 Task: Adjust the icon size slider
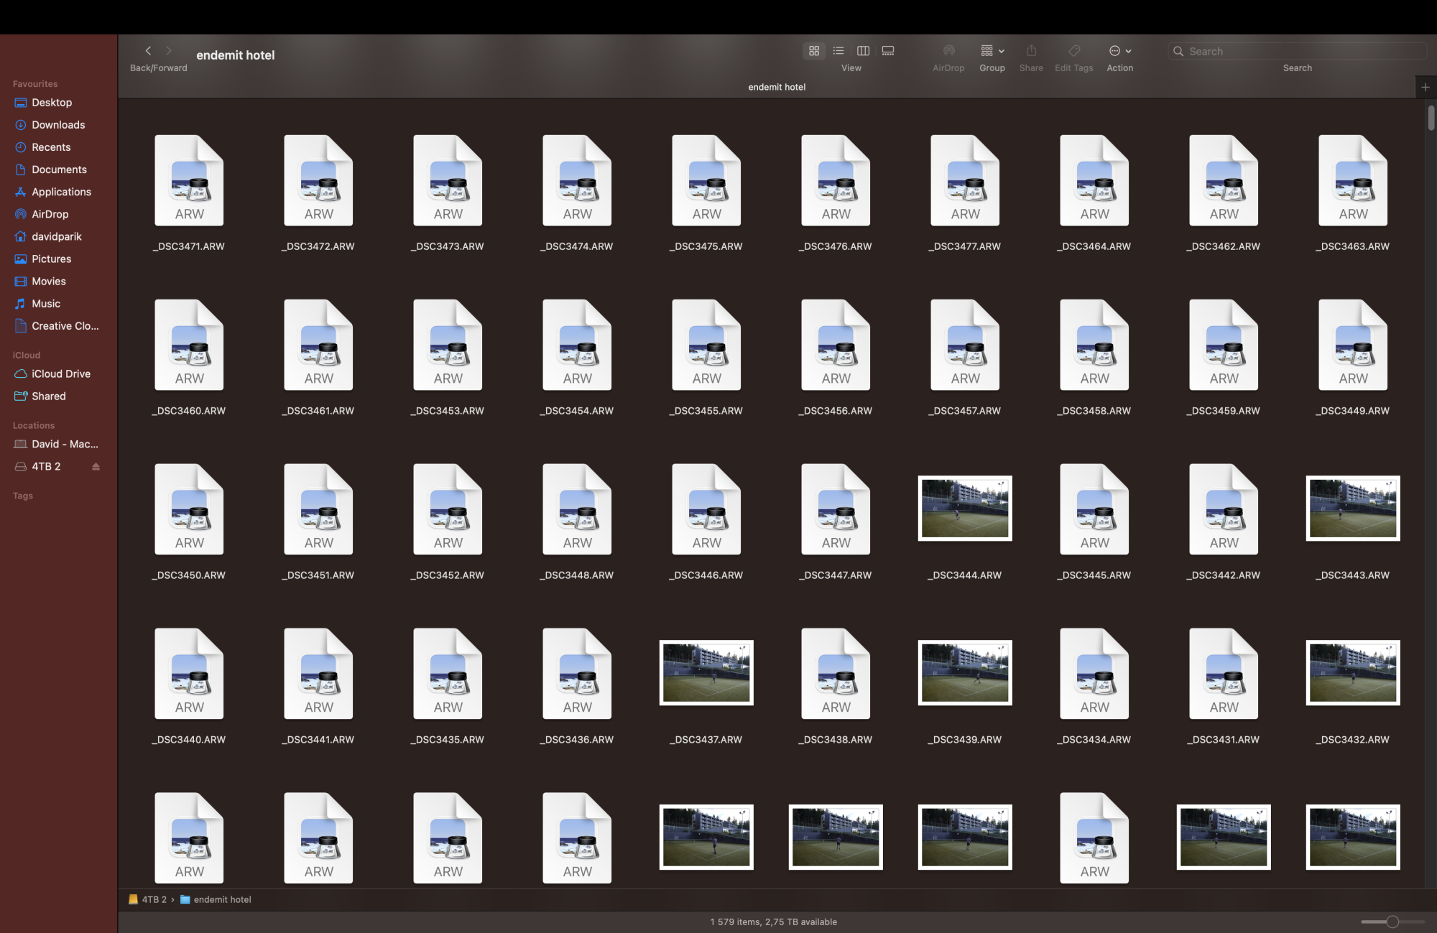1392,922
